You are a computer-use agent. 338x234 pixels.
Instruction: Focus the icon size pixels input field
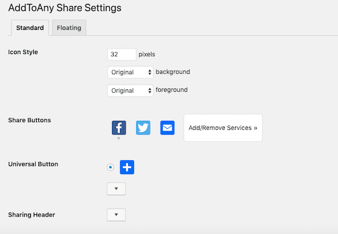[122, 54]
